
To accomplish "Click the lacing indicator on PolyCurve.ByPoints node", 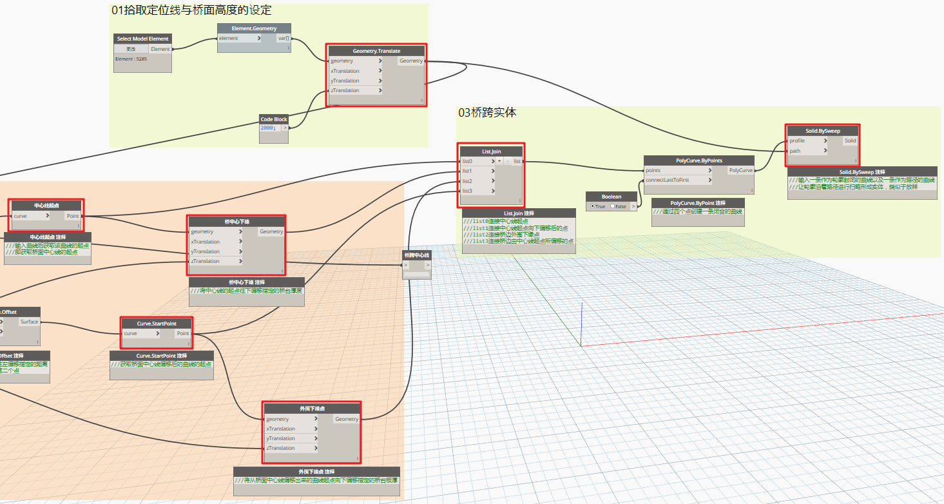I will (751, 190).
